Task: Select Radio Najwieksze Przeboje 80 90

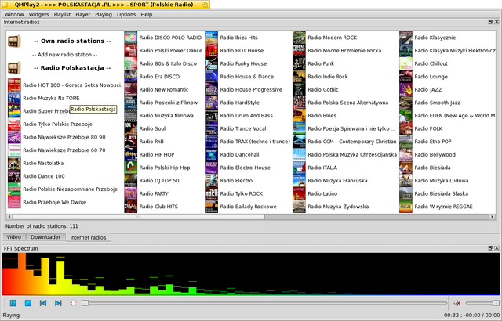Action: point(64,137)
